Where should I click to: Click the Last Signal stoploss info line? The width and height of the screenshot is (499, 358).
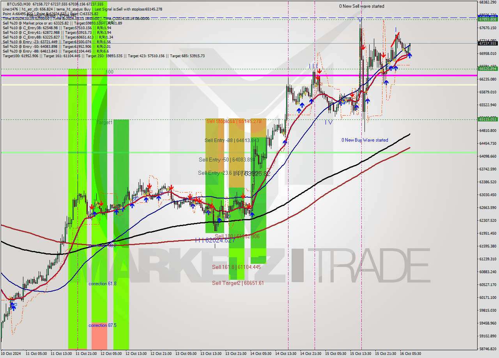point(128,9)
